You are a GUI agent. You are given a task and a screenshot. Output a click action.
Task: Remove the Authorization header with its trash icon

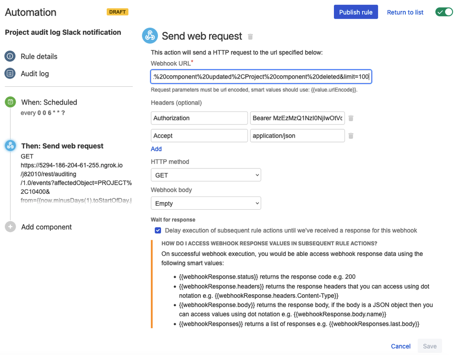pyautogui.click(x=351, y=118)
